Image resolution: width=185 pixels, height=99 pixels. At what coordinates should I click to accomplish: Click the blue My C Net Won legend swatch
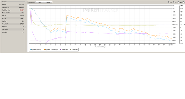pos(30,49)
